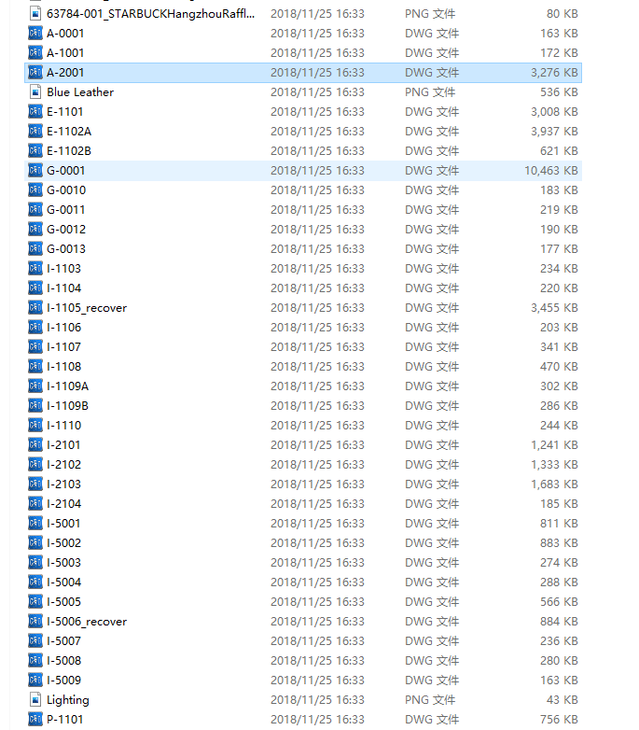Click the DWG icon beside P-1101
Image resolution: width=639 pixels, height=730 pixels.
[x=35, y=720]
